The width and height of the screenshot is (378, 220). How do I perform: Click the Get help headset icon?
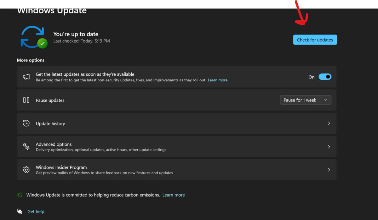click(20, 211)
